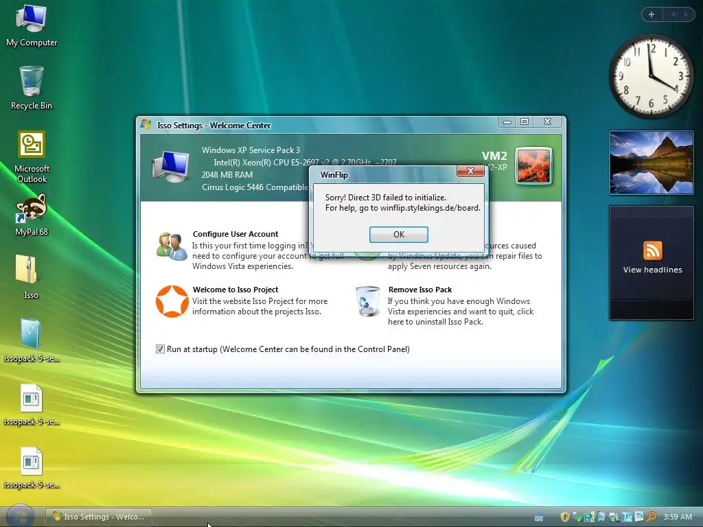
Task: Click the VM2 computer name text
Action: click(x=494, y=156)
